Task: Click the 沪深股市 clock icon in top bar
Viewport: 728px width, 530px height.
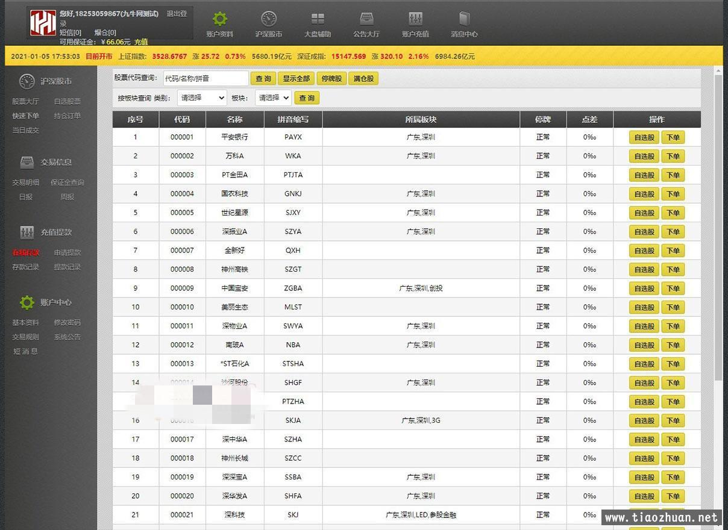Action: 269,19
